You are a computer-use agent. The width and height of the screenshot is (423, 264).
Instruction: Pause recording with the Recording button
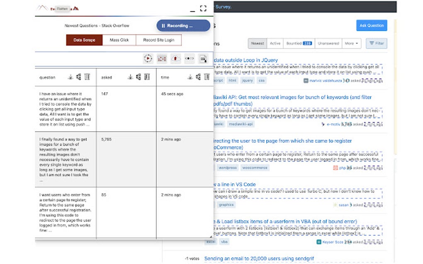183,26
